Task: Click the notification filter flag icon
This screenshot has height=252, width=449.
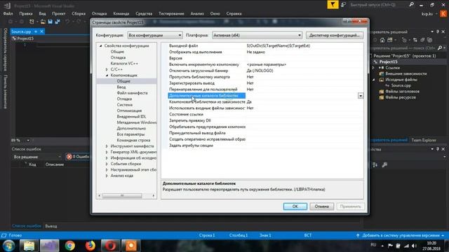Action: (333, 5)
